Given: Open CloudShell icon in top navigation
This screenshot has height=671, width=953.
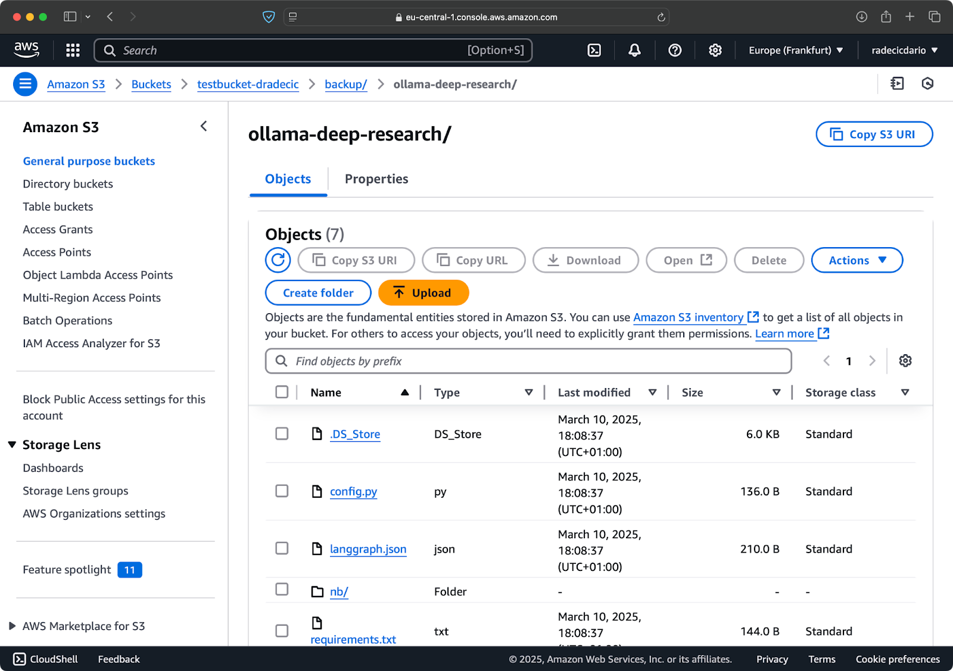Looking at the screenshot, I should [x=594, y=50].
